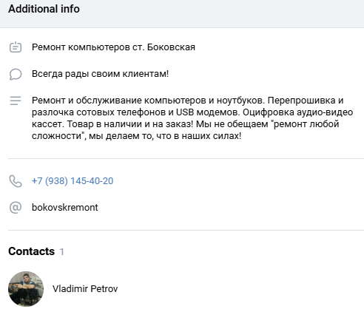The height and width of the screenshot is (312, 364).
Task: Click the word 'Перепрошивка' in the description
Action: coord(302,101)
